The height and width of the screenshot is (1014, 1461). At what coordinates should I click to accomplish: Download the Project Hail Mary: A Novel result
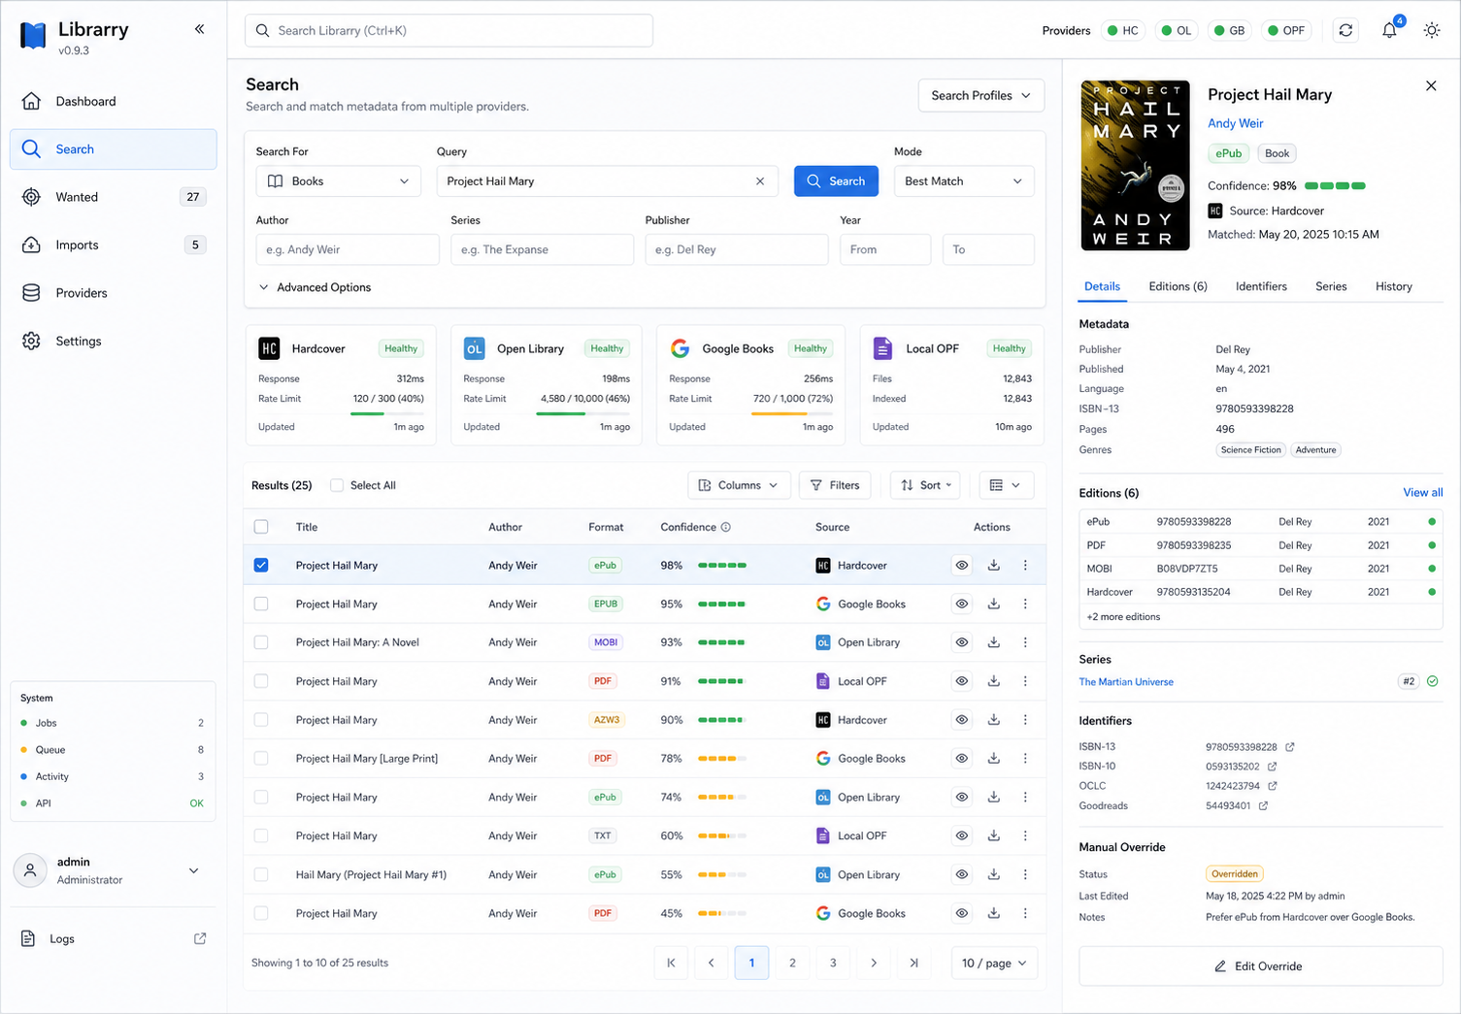pos(994,642)
